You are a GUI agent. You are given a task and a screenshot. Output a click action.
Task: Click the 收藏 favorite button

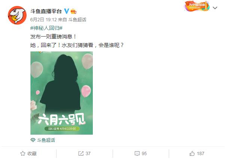(32, 154)
